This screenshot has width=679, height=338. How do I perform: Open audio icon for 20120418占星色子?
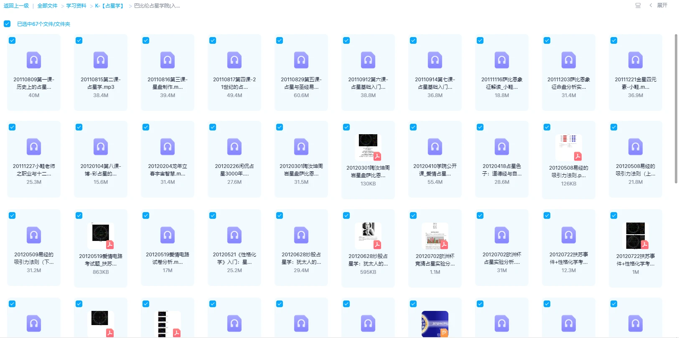501,147
